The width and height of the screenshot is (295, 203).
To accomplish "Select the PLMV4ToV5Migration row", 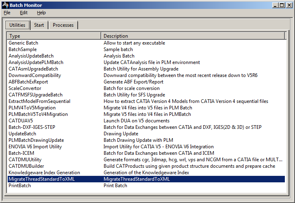I will pyautogui.click(x=32, y=108).
